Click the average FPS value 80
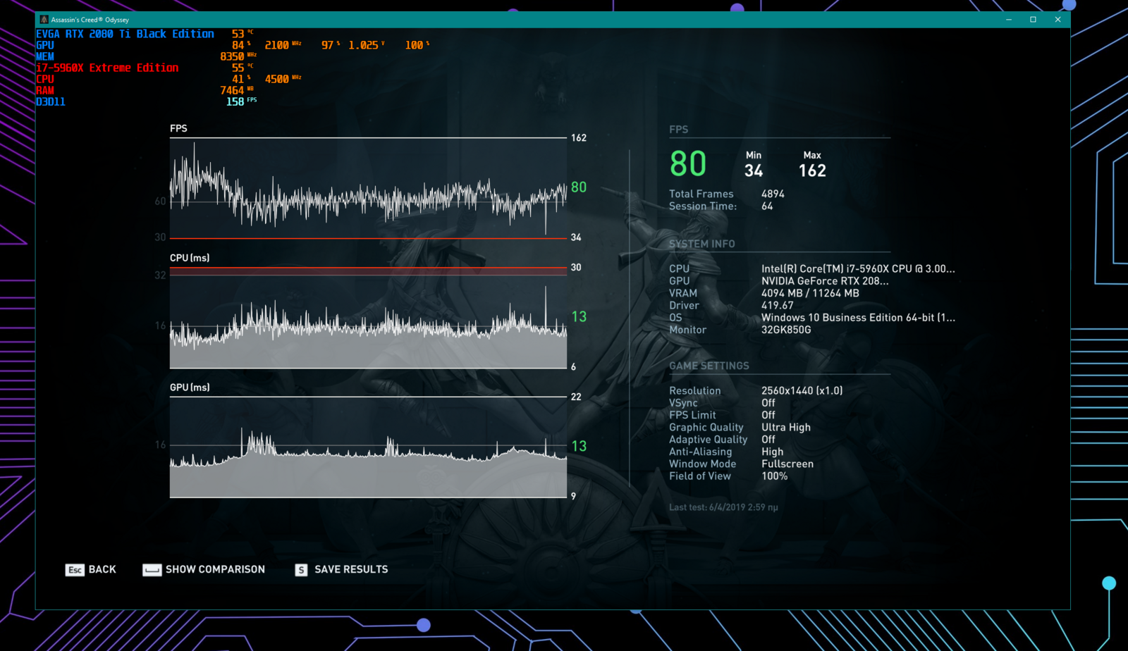 coord(688,164)
